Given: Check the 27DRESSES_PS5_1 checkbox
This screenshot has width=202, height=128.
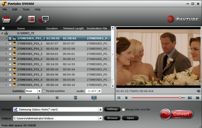Looking at the screenshot, I should pyautogui.click(x=10, y=64).
